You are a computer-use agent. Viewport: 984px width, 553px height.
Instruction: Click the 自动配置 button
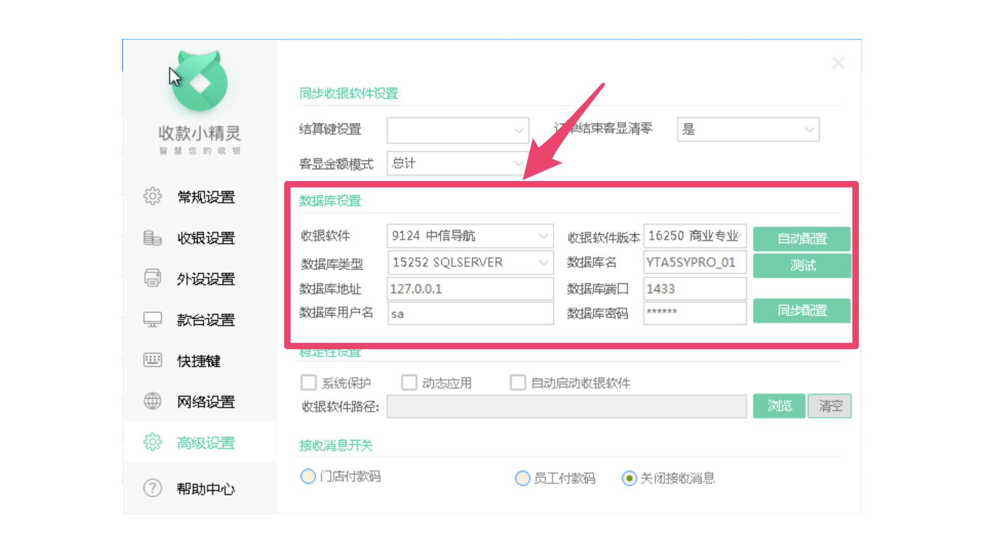802,239
